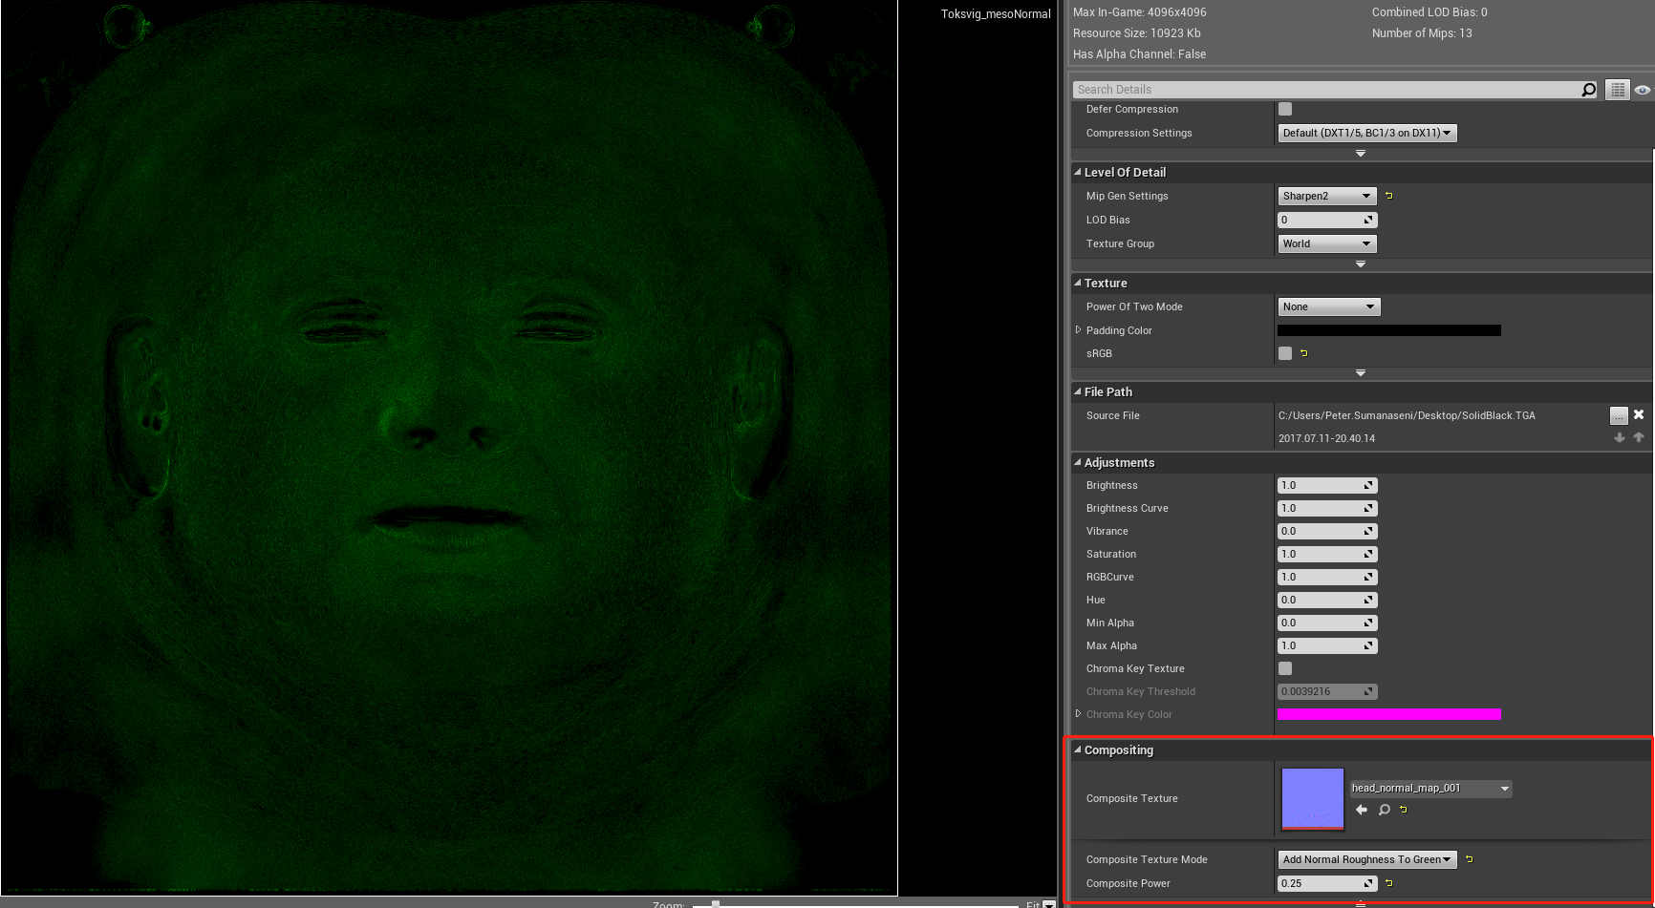Click the Number of Mips: 13 text
Image resolution: width=1655 pixels, height=908 pixels.
1422,33
